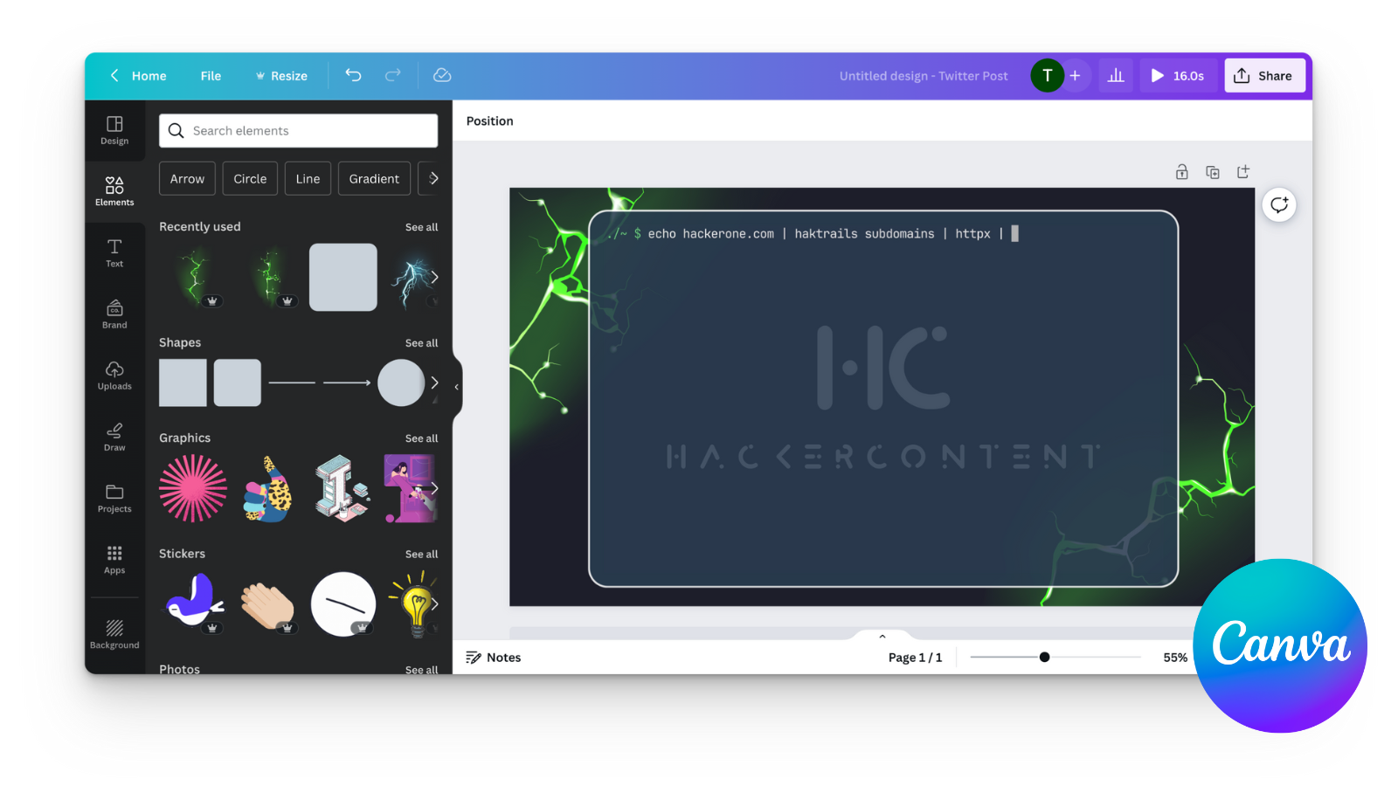Open the Design sidebar tab
Image resolution: width=1398 pixels, height=786 pixels.
114,130
